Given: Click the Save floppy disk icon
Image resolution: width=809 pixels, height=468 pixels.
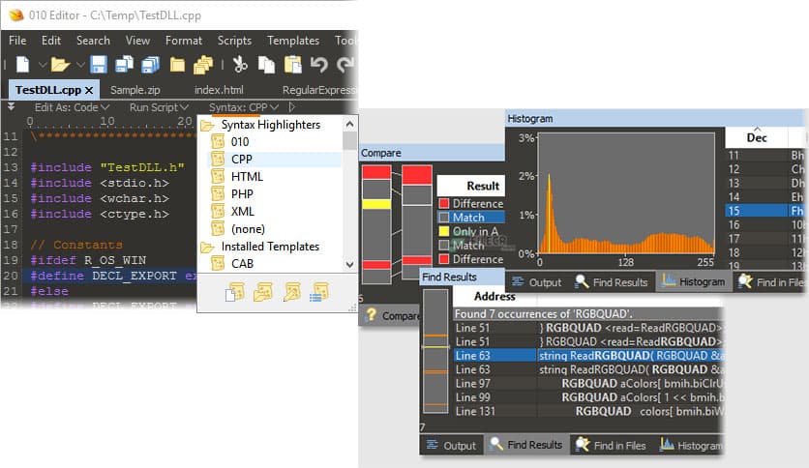Looking at the screenshot, I should pos(99,65).
